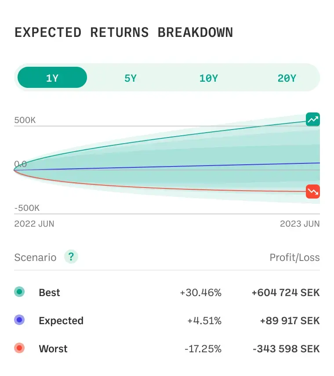Click the Profit/Loss column header

tap(294, 257)
